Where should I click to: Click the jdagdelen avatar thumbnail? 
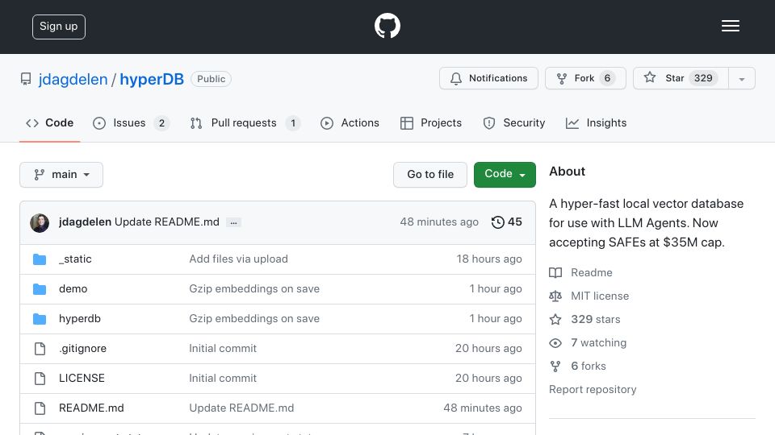pyautogui.click(x=40, y=223)
